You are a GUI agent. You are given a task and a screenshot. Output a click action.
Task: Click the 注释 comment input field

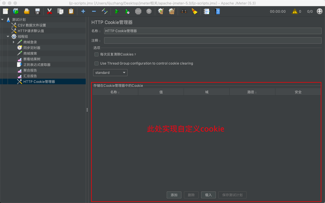213,40
